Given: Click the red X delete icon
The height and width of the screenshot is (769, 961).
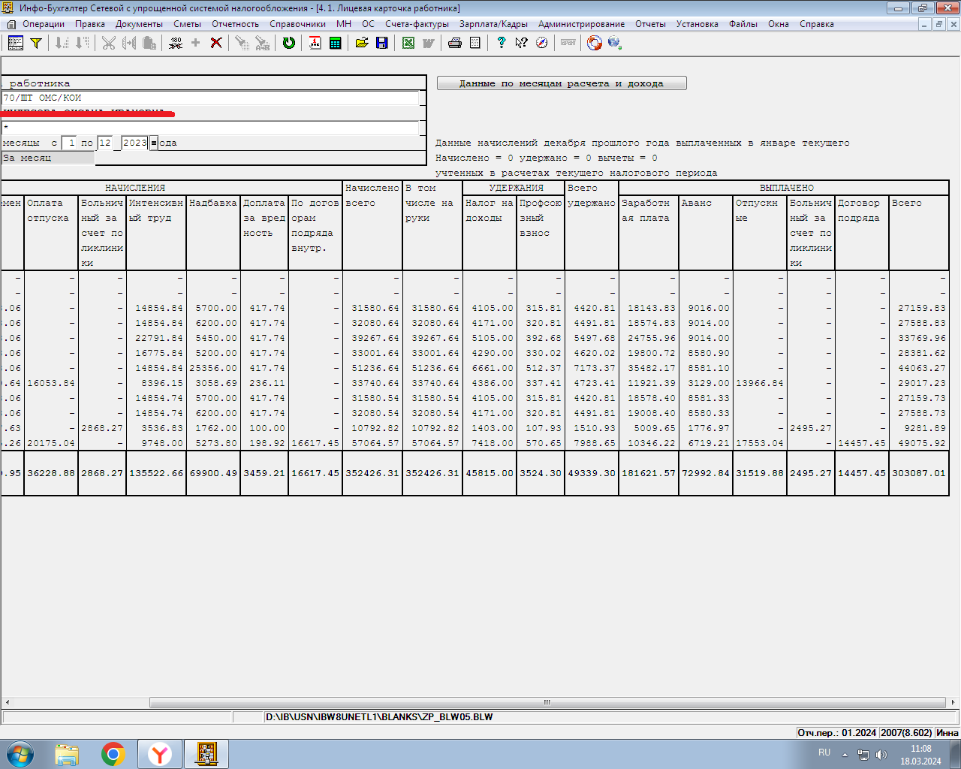Looking at the screenshot, I should point(216,43).
